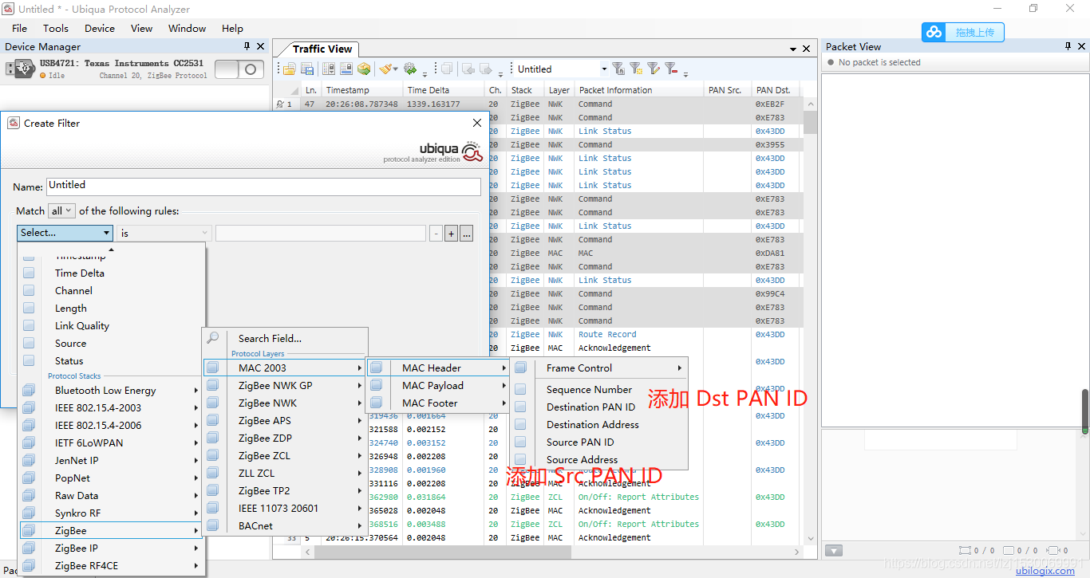
Task: Click the save capture toolbar icon
Action: (306, 69)
